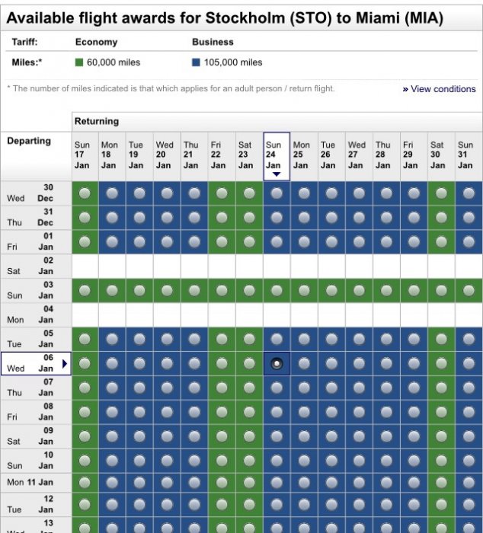Click the right arrow beside Wed 06 Jan
Viewport: 483px width, 533px height.
pyautogui.click(x=65, y=364)
